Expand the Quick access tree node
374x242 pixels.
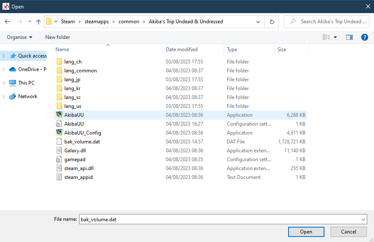(3, 56)
